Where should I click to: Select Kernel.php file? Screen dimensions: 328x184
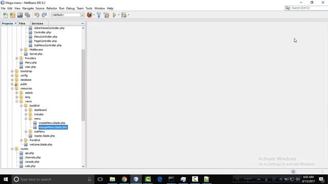pyautogui.click(x=36, y=54)
